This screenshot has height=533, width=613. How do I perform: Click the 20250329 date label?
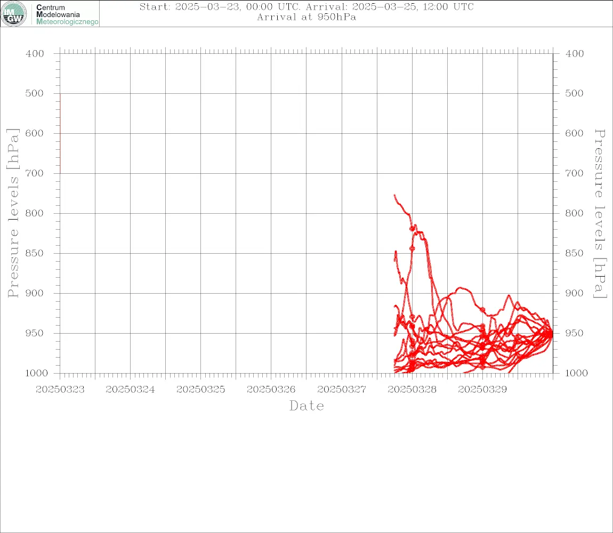click(x=482, y=390)
